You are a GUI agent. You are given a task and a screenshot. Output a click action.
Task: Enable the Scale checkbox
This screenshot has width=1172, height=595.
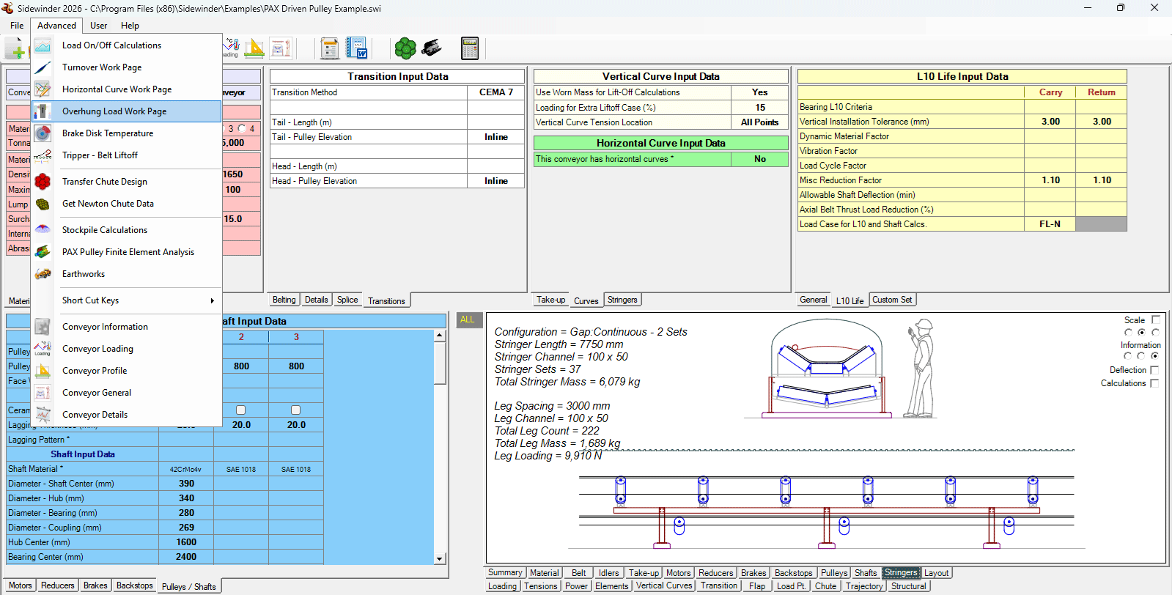(x=1156, y=320)
